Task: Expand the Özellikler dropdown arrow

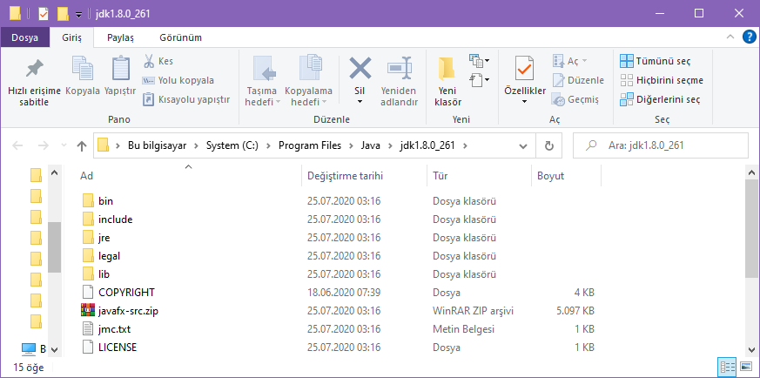Action: [x=524, y=102]
